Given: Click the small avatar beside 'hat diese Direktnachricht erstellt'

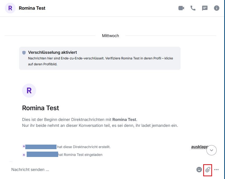Looking at the screenshot, I should coord(24,146).
